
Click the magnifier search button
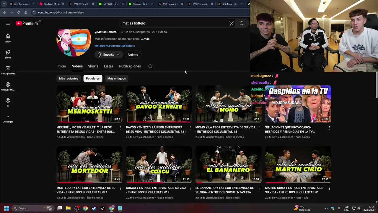pyautogui.click(x=242, y=23)
